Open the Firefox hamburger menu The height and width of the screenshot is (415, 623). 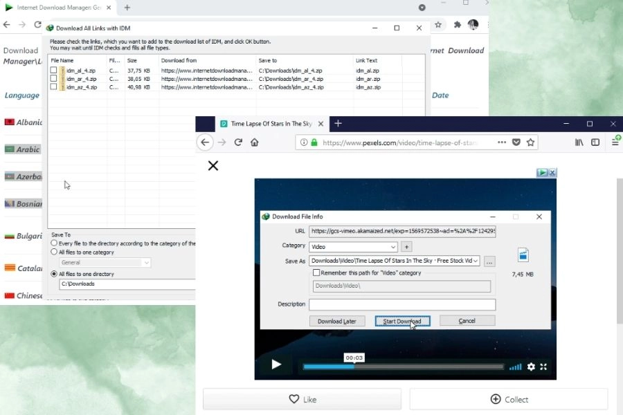(x=615, y=142)
